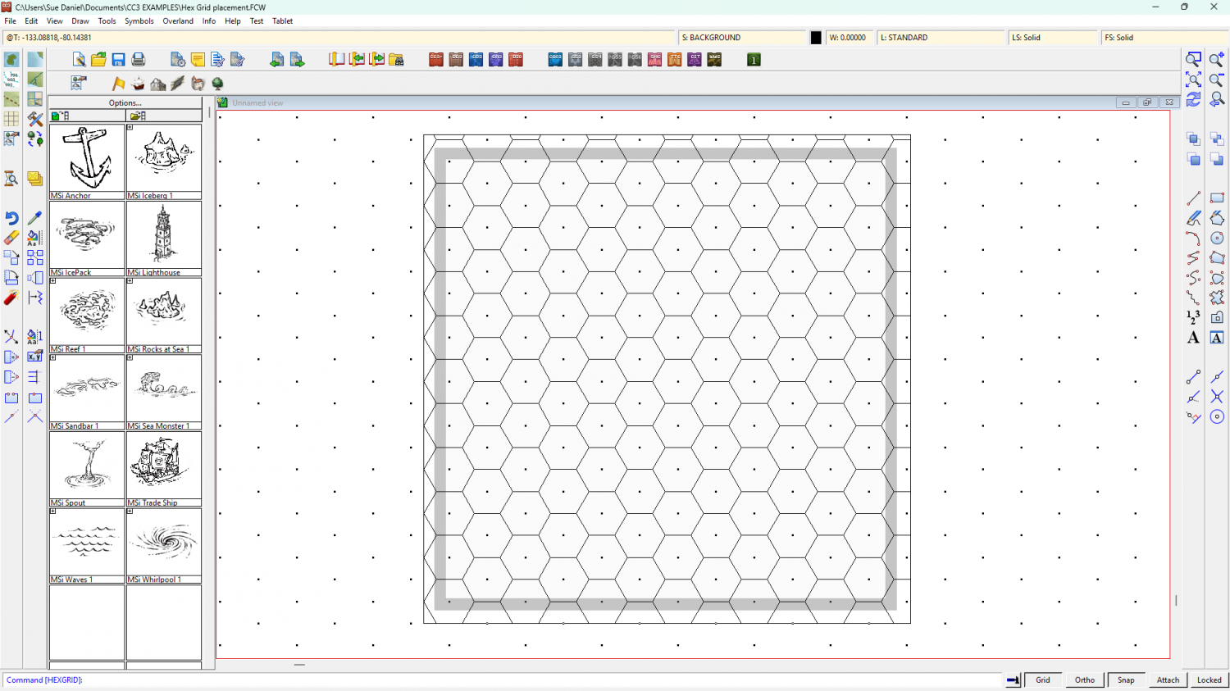Select the Circle drawing tool
This screenshot has width=1230, height=691.
(x=1217, y=238)
